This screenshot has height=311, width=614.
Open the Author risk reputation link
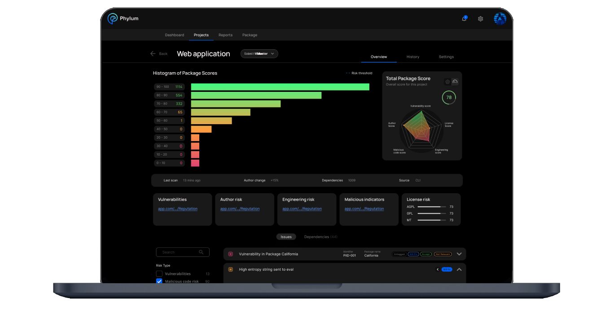[x=240, y=209]
